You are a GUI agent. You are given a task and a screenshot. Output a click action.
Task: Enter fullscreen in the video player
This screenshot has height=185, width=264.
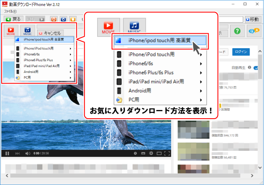pos(167,153)
